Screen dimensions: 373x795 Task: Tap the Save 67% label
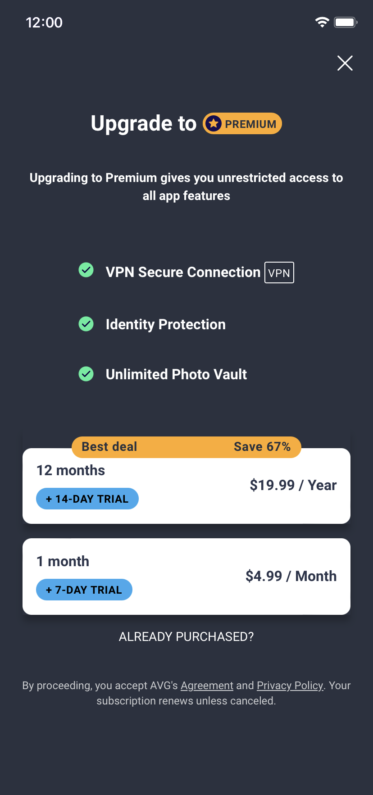point(262,447)
